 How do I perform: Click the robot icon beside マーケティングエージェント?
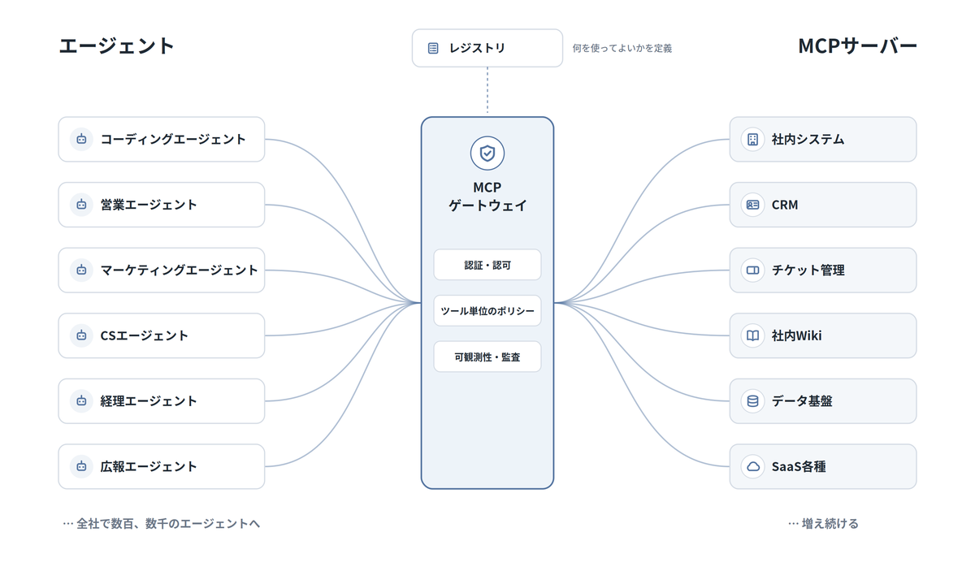click(81, 270)
